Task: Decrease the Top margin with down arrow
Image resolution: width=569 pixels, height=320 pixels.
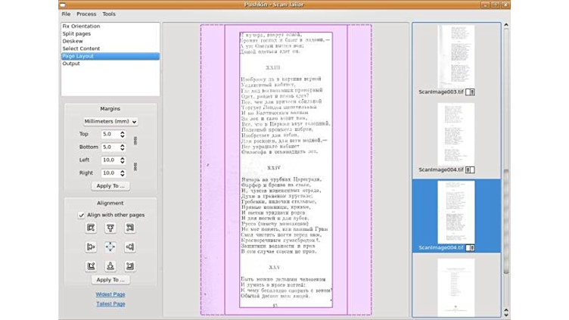Action: point(123,136)
